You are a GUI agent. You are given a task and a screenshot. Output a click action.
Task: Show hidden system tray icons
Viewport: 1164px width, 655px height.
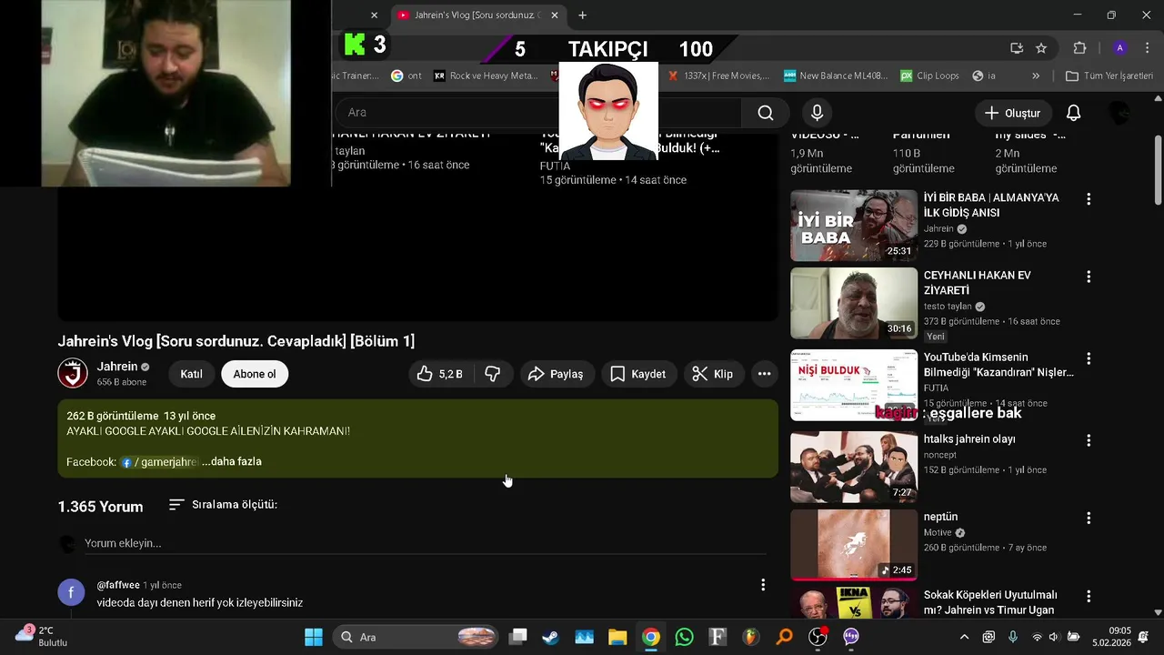(964, 637)
